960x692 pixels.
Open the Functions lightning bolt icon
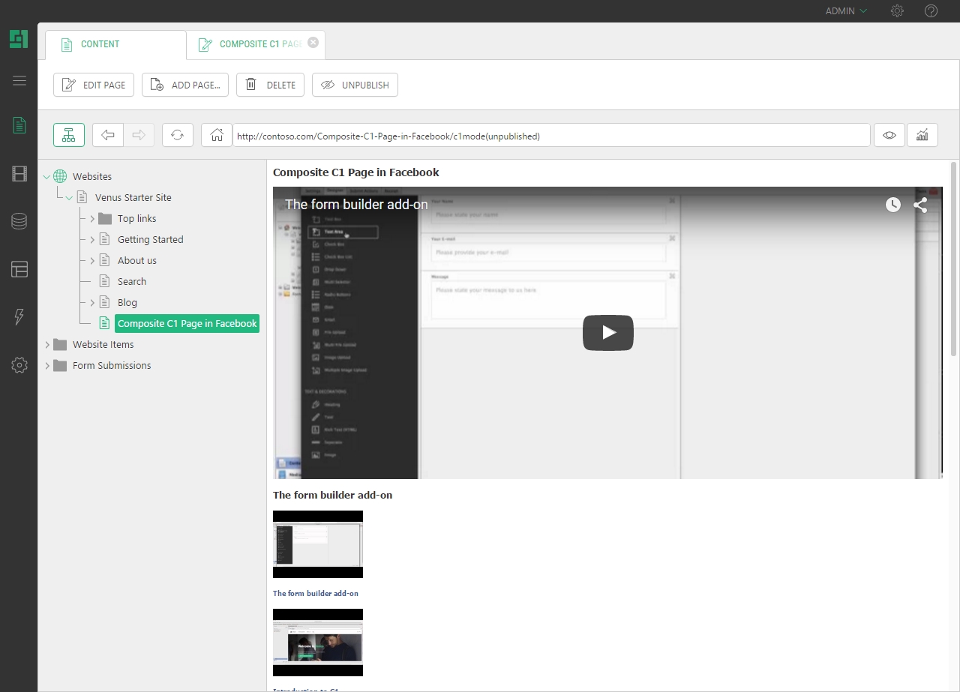click(19, 316)
